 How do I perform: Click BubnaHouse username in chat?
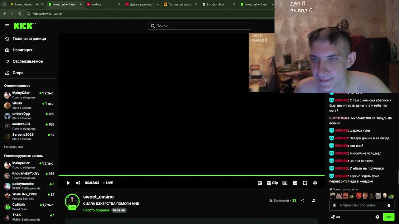pyautogui.click(x=339, y=118)
